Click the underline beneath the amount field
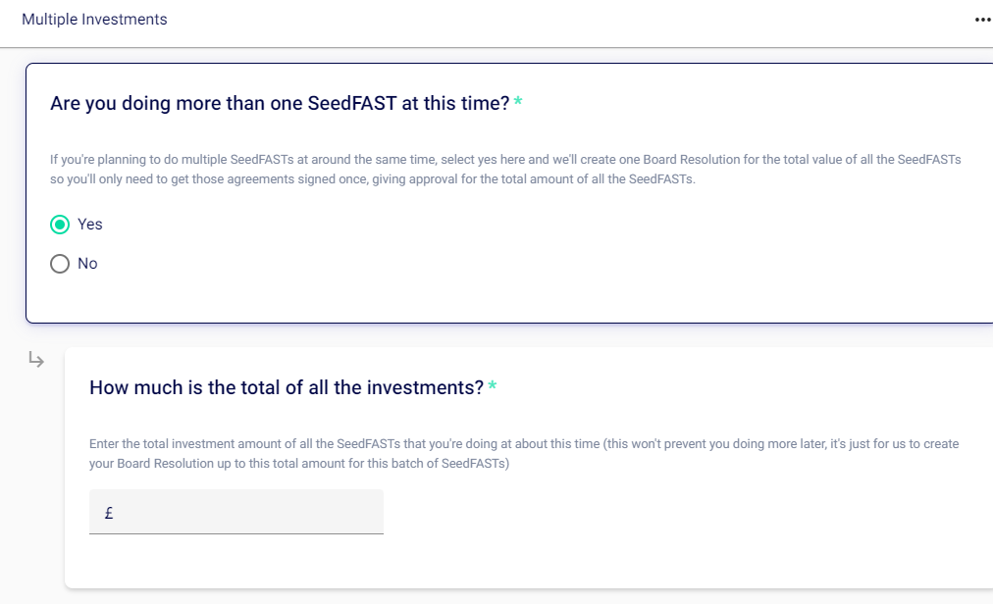 (x=235, y=533)
